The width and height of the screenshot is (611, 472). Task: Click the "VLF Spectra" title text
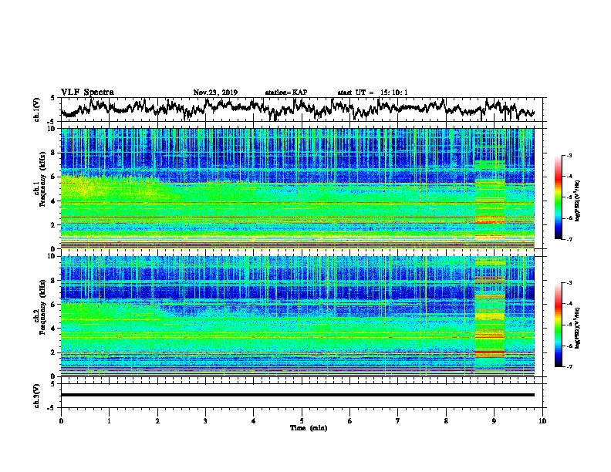(87, 93)
